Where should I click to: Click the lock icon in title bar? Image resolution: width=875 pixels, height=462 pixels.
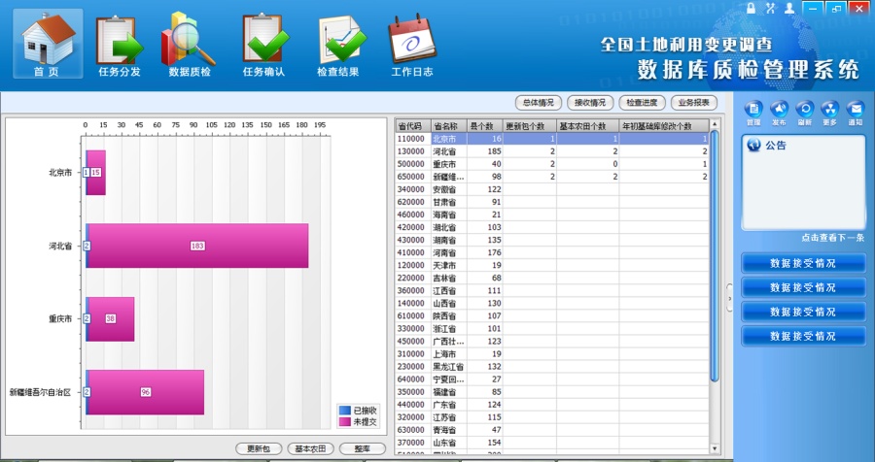pyautogui.click(x=752, y=8)
